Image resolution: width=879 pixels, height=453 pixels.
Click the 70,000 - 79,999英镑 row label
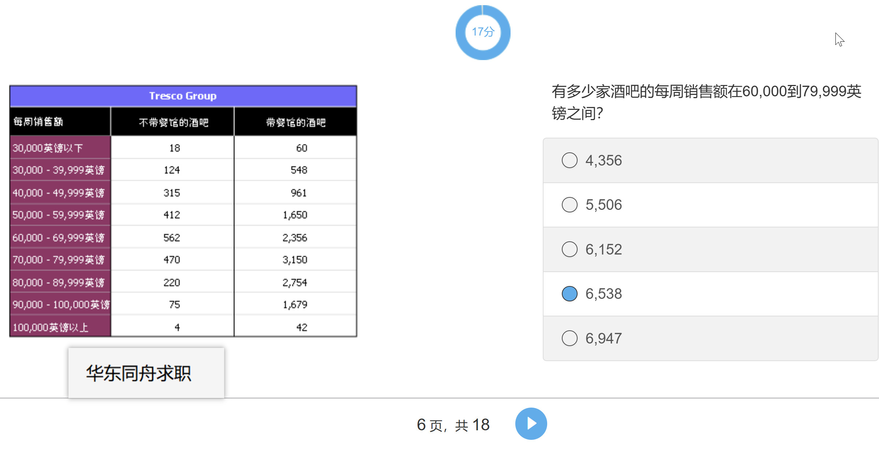click(x=59, y=260)
